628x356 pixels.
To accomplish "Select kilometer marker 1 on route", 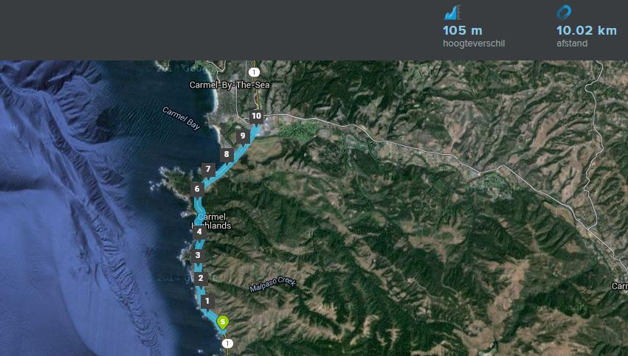I will click(207, 301).
